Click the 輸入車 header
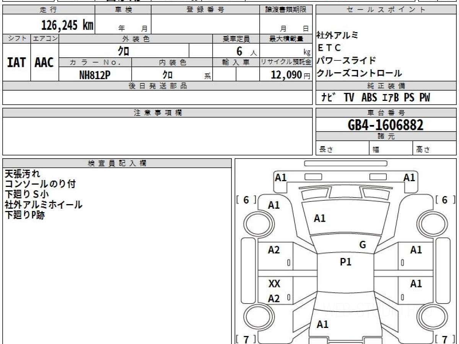 236,62
